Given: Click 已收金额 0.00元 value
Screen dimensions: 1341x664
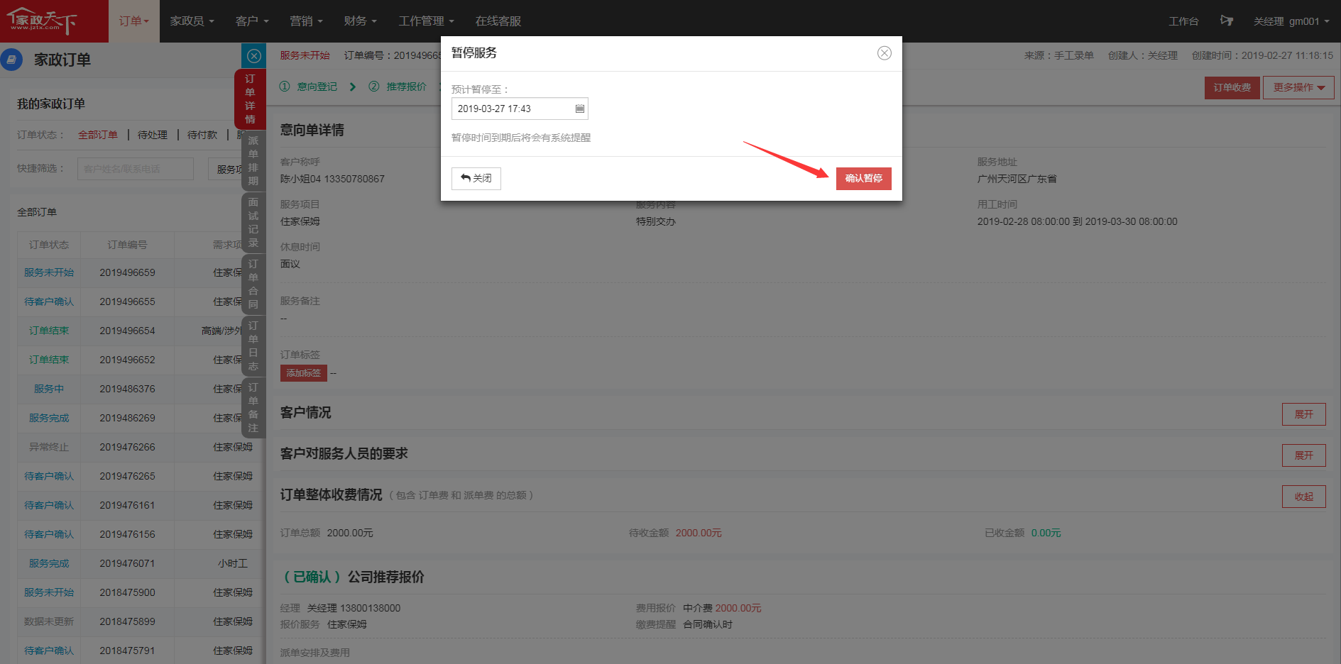Looking at the screenshot, I should (x=1046, y=533).
